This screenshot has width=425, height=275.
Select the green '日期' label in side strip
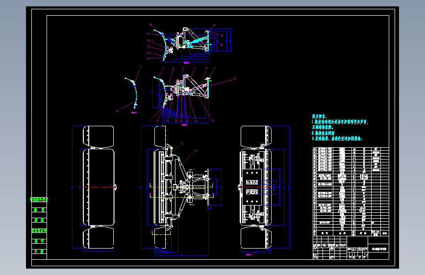(39, 252)
